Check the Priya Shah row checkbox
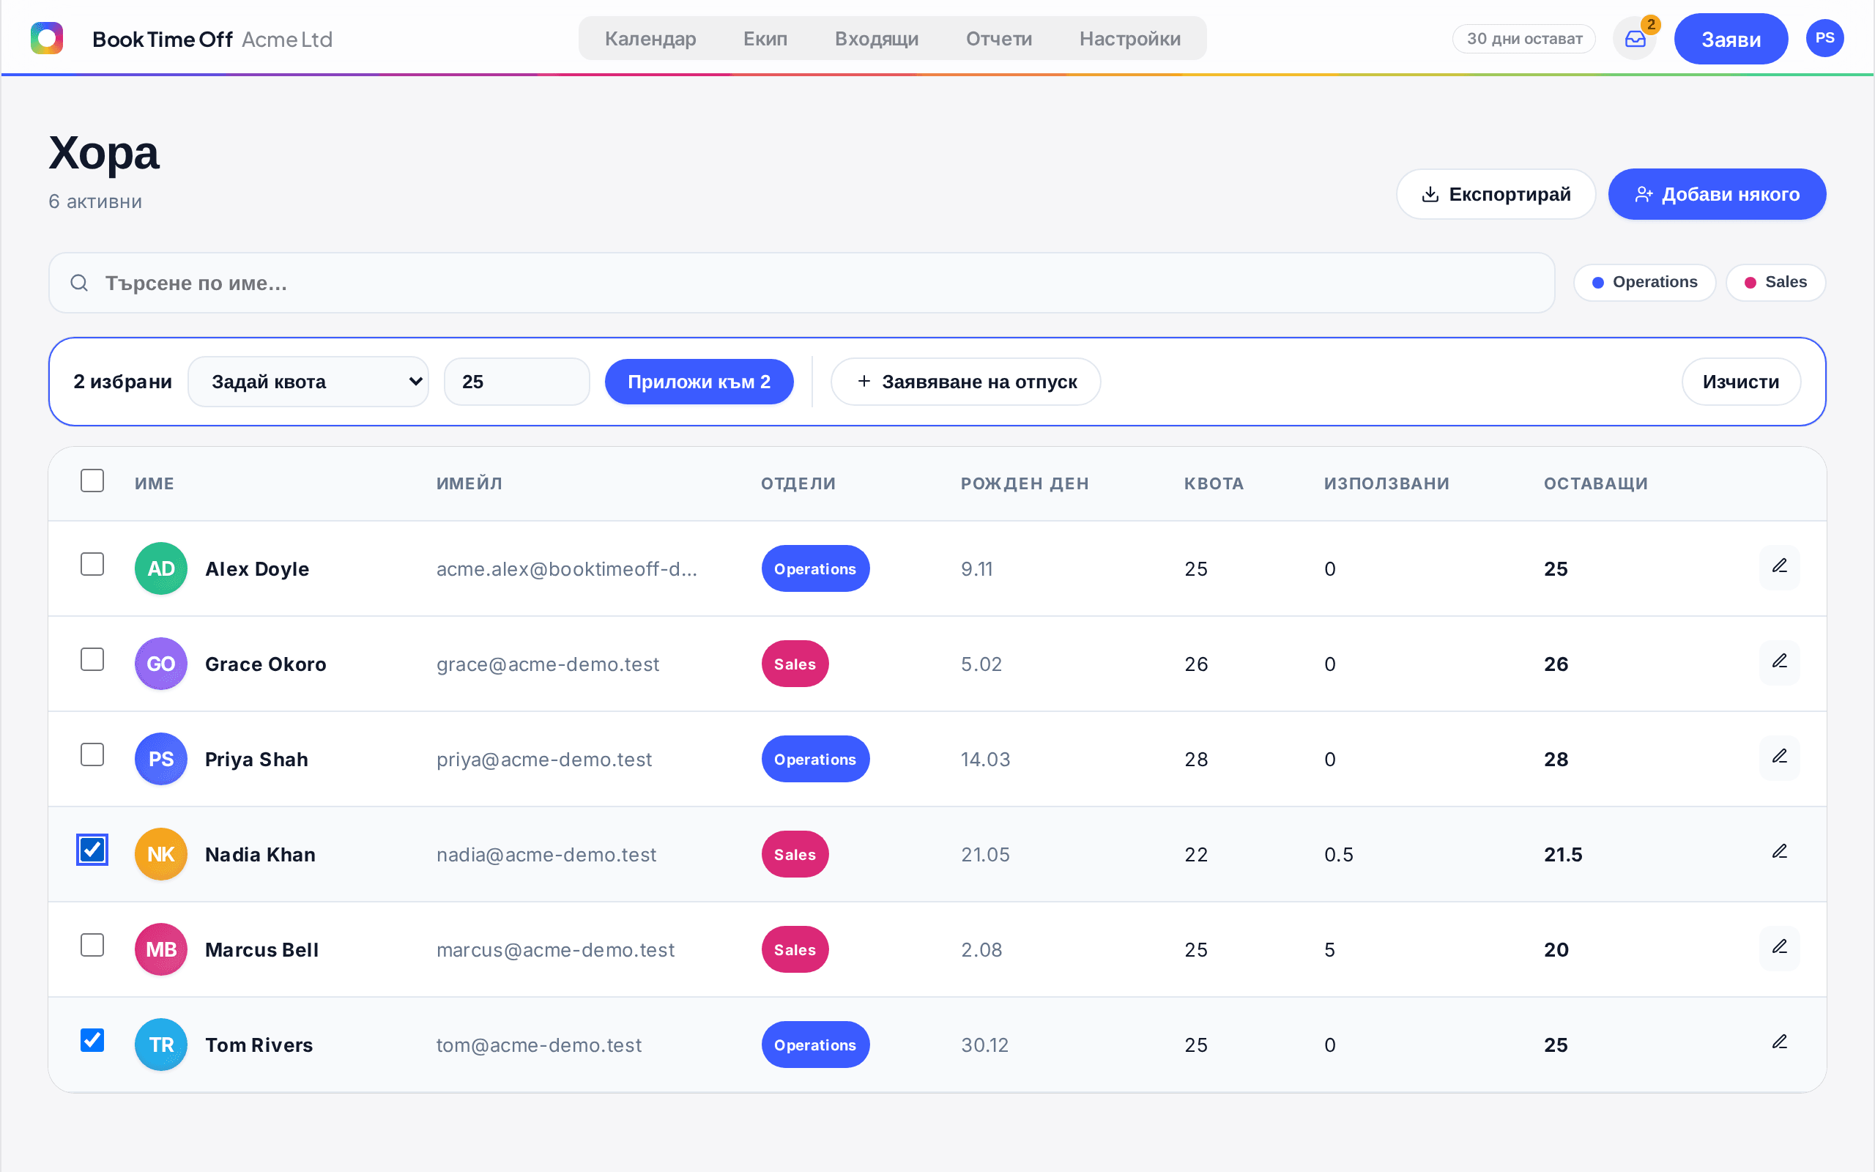 click(x=92, y=754)
